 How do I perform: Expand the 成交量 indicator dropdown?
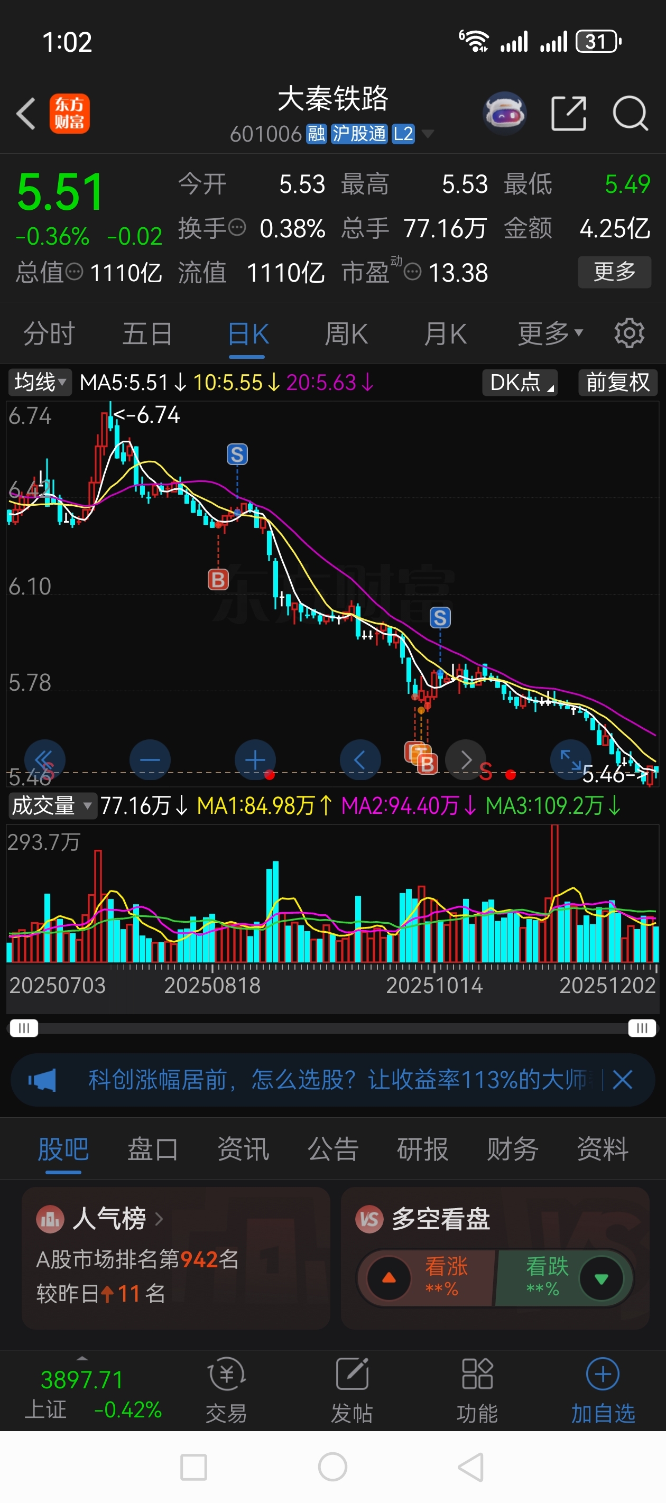[x=52, y=806]
